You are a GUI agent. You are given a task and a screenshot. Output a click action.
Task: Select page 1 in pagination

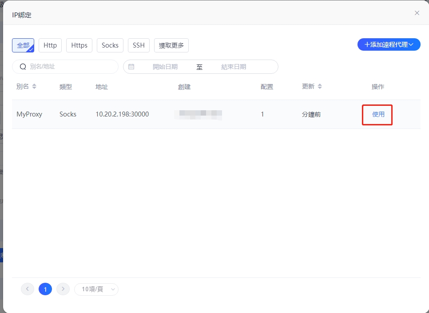pos(45,289)
